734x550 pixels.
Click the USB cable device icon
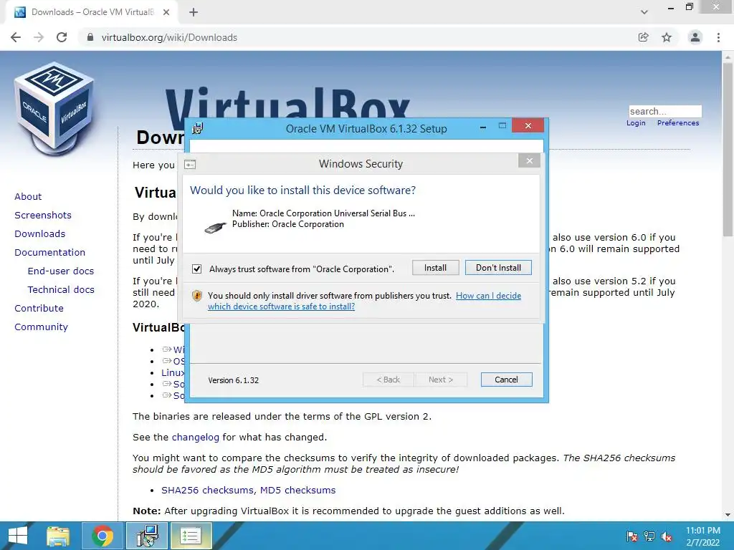tap(216, 227)
